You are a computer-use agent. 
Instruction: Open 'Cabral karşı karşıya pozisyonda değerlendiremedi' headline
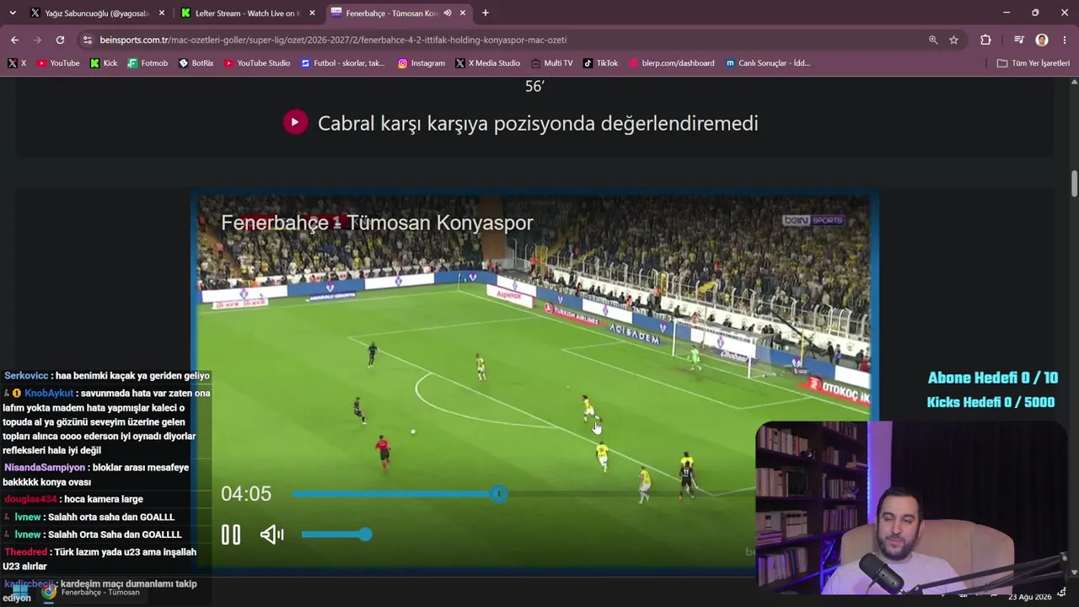click(x=538, y=123)
